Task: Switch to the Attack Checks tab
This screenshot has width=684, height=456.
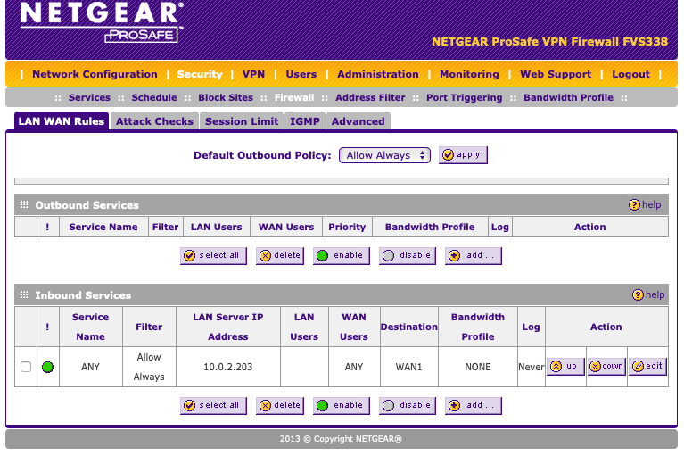Action: 154,121
